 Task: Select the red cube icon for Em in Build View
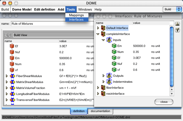(x=12, y=58)
